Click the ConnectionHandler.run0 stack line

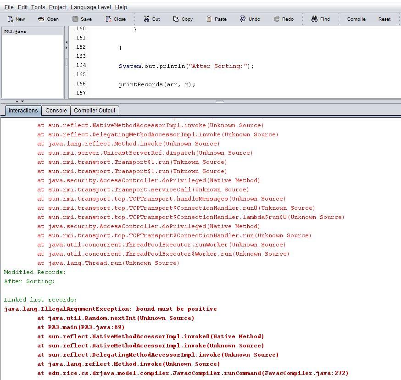pos(176,208)
